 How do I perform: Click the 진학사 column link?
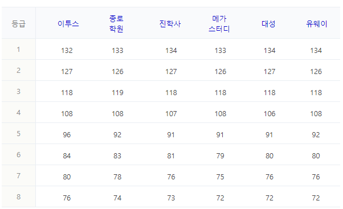[170, 23]
